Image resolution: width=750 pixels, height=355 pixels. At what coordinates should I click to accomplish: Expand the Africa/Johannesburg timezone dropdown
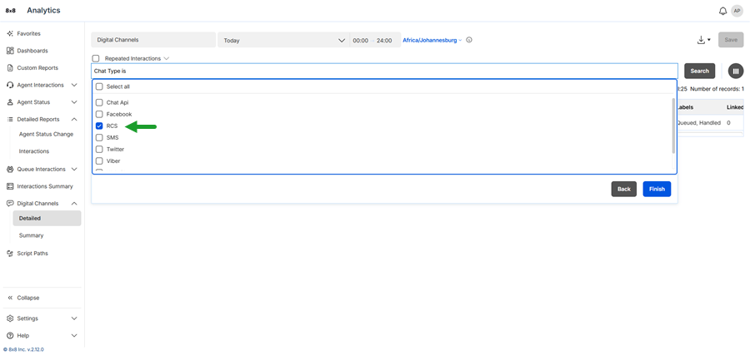tap(432, 40)
